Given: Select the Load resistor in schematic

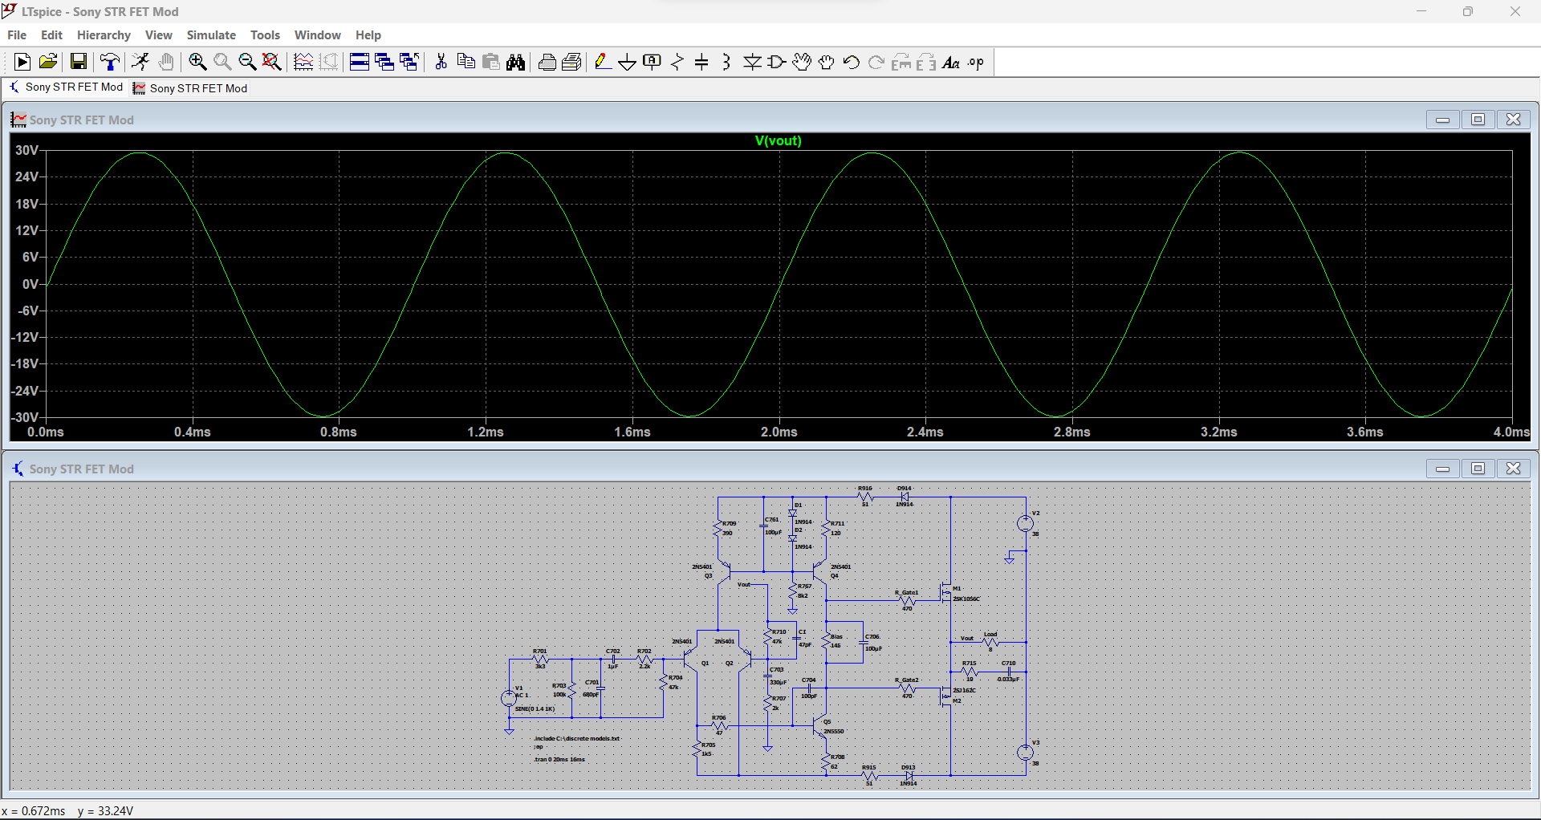Looking at the screenshot, I should tap(990, 641).
